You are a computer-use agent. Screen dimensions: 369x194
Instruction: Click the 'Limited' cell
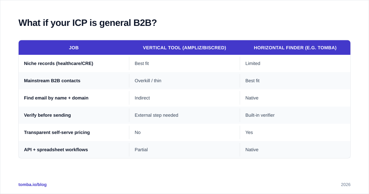click(253, 63)
